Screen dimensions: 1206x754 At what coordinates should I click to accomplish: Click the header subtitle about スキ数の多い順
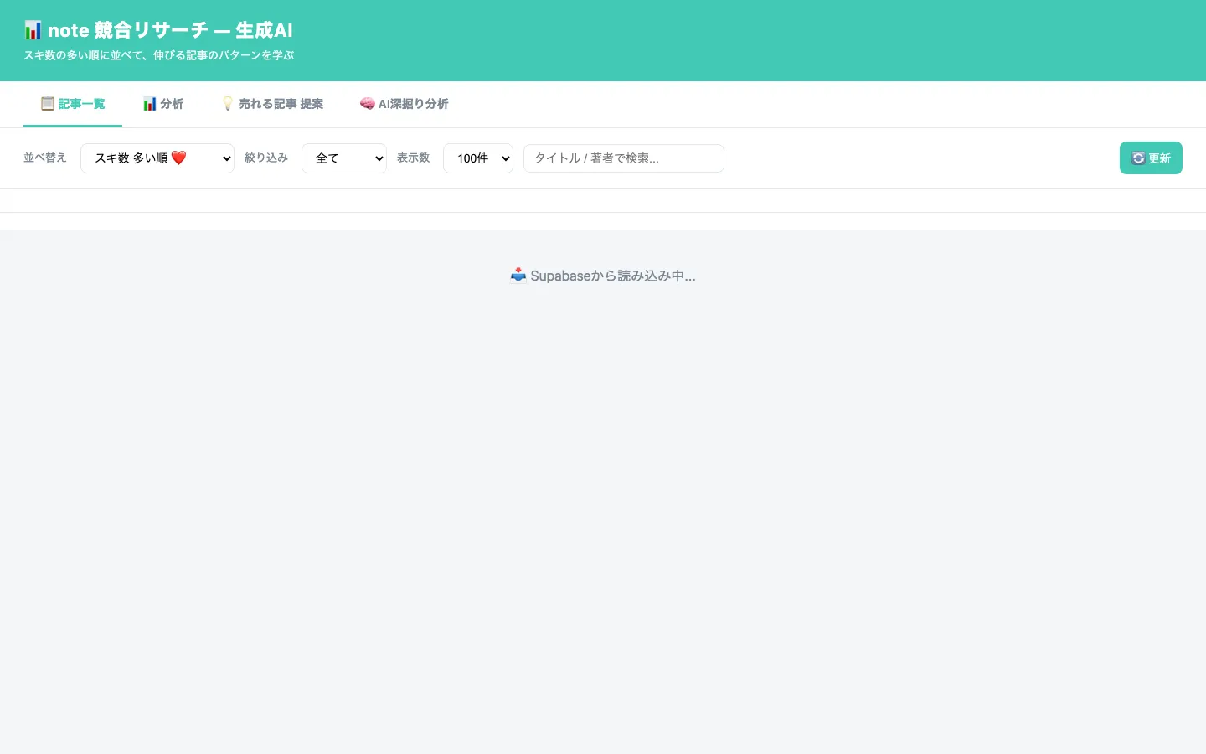pyautogui.click(x=159, y=55)
